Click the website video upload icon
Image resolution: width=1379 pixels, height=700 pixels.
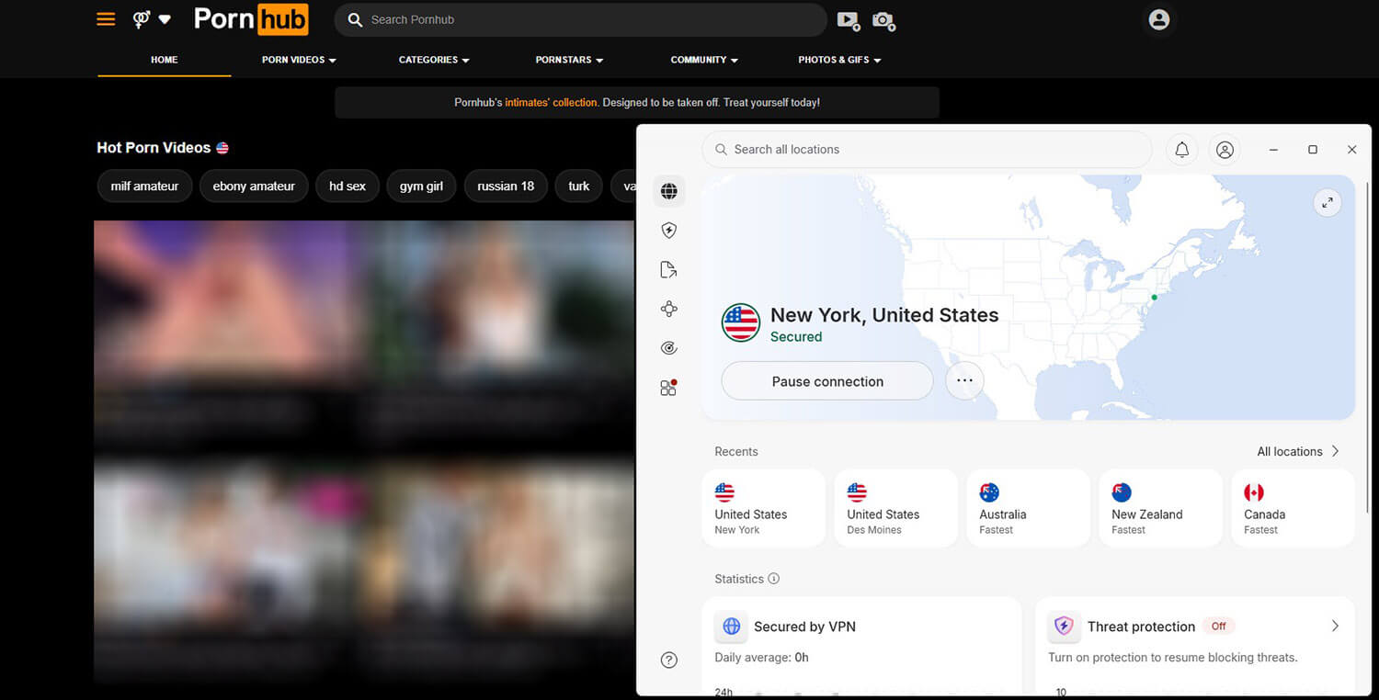(848, 20)
